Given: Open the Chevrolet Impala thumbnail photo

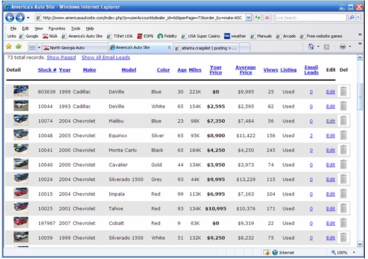Looking at the screenshot, I should tap(21, 193).
